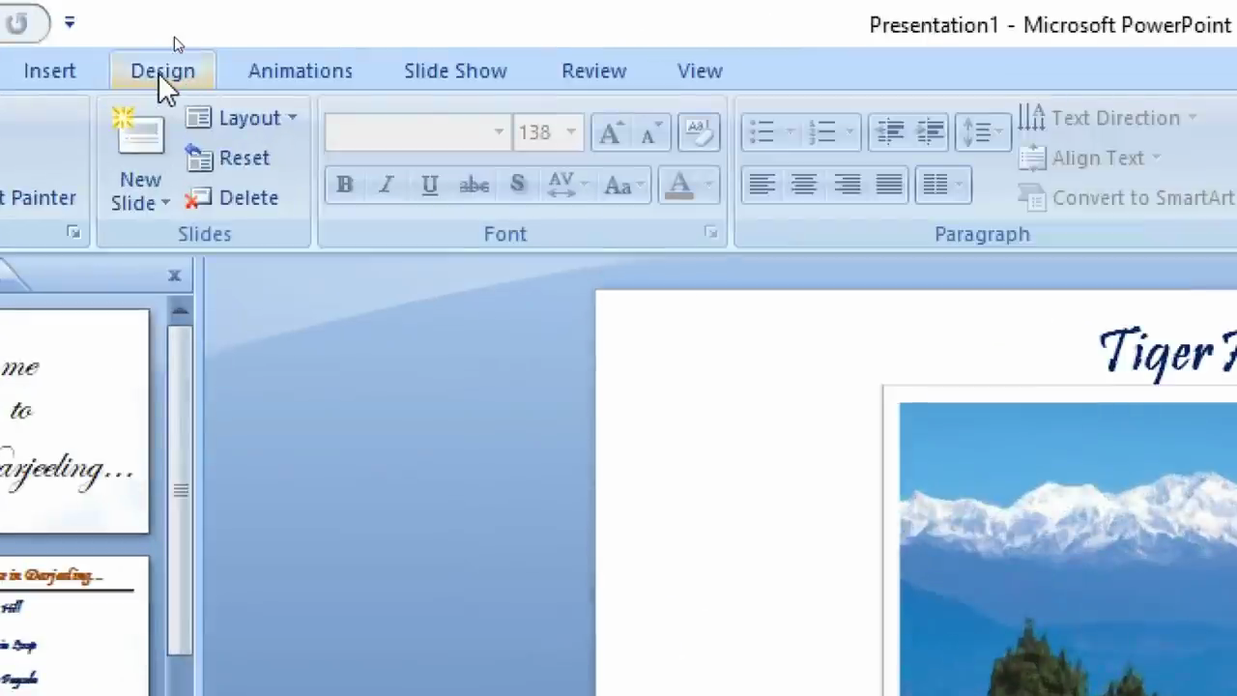Open line spacing options
1237x696 pixels.
[983, 132]
